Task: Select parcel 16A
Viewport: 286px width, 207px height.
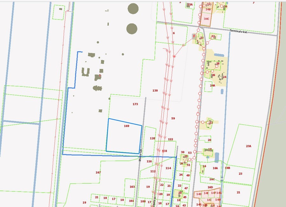Action: coord(215,168)
